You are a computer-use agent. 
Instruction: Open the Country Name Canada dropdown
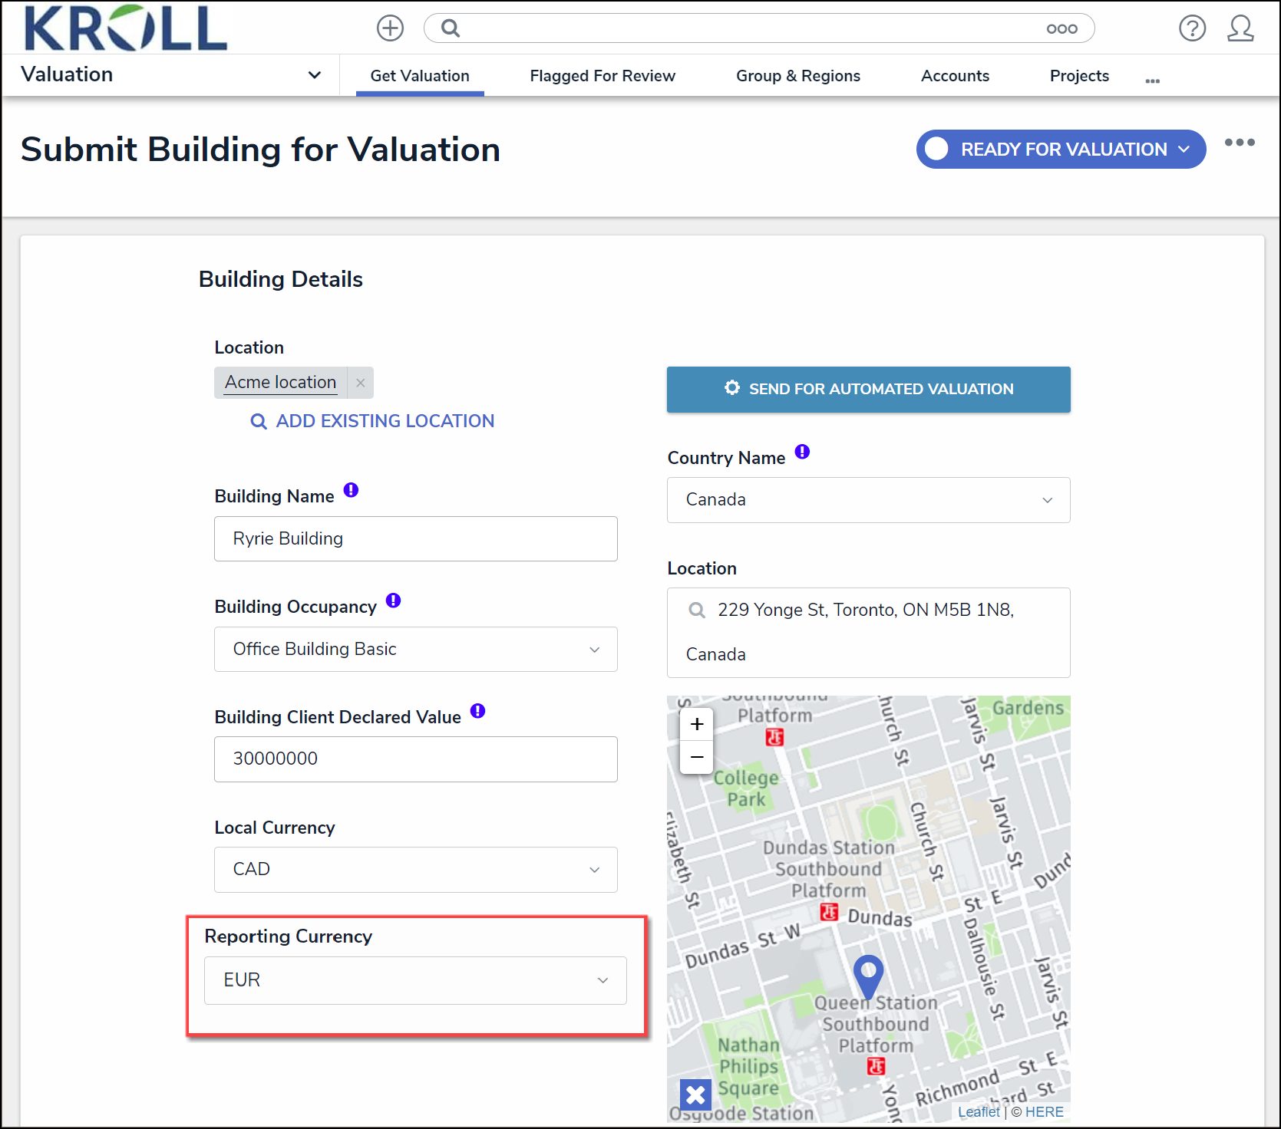coord(869,500)
